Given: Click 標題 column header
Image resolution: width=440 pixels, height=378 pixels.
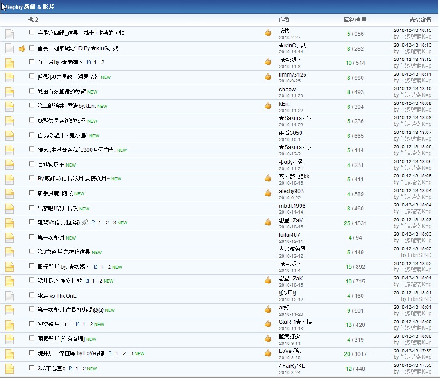Looking at the screenshot, I should point(33,20).
